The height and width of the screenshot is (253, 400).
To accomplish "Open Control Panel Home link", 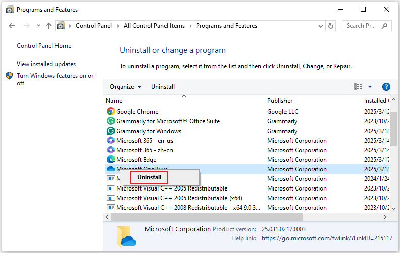I will click(x=44, y=46).
